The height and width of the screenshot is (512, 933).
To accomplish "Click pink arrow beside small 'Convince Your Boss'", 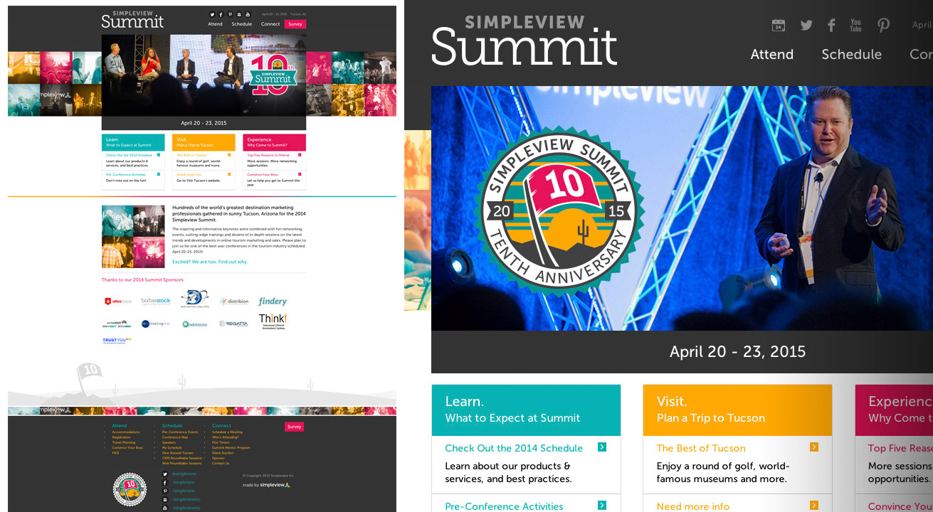I will pos(300,174).
